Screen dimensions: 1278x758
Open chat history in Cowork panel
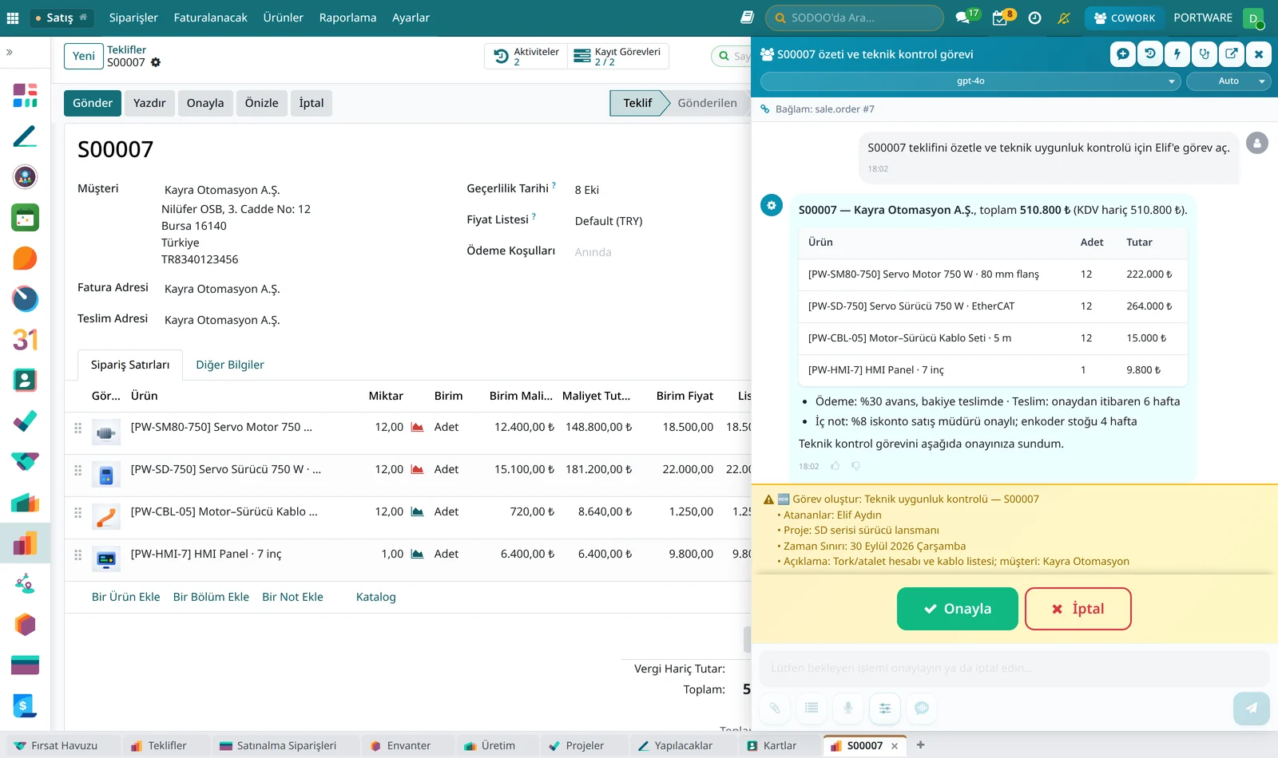click(1149, 54)
